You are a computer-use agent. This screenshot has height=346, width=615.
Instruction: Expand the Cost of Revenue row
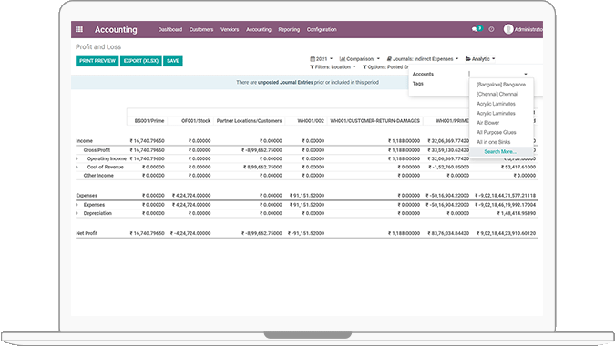tap(77, 167)
